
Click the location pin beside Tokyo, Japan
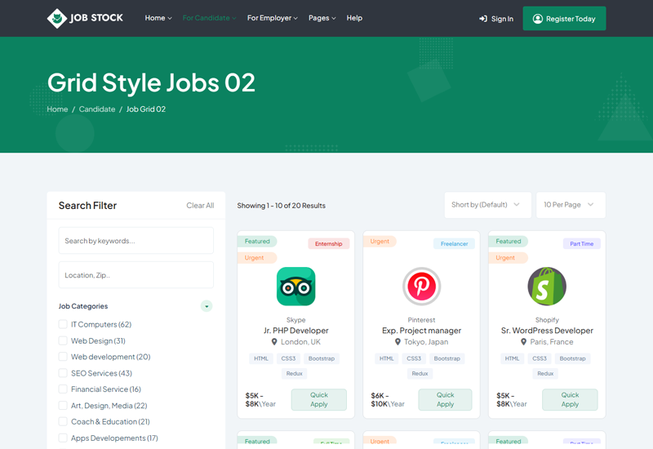[398, 342]
